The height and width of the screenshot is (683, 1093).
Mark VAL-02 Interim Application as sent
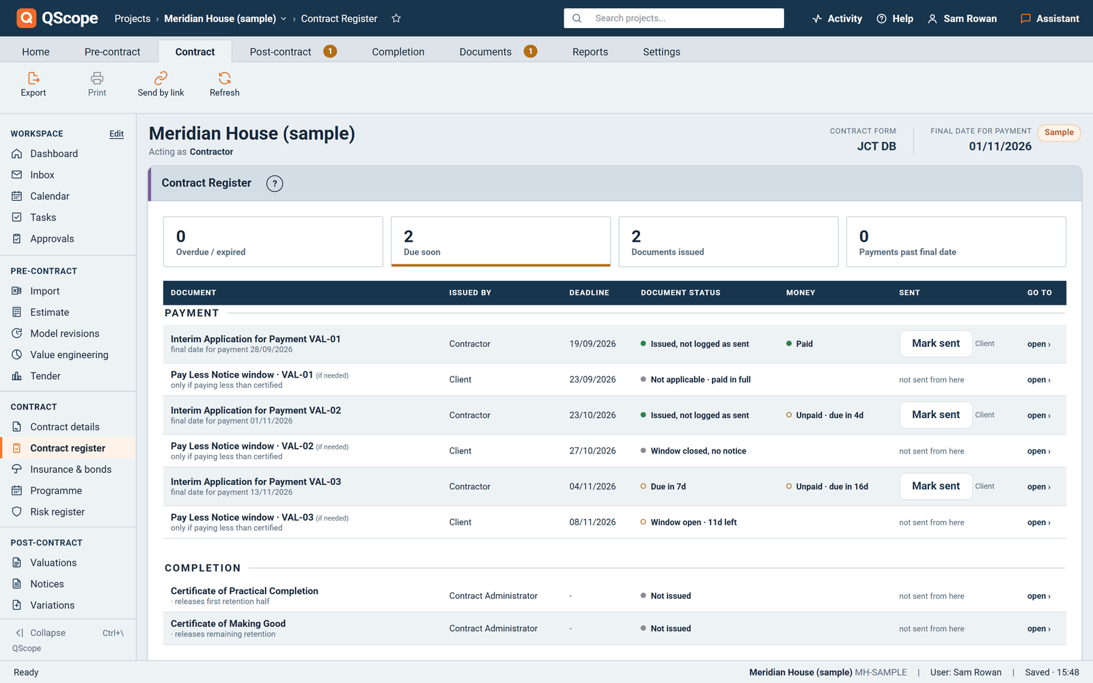click(936, 415)
